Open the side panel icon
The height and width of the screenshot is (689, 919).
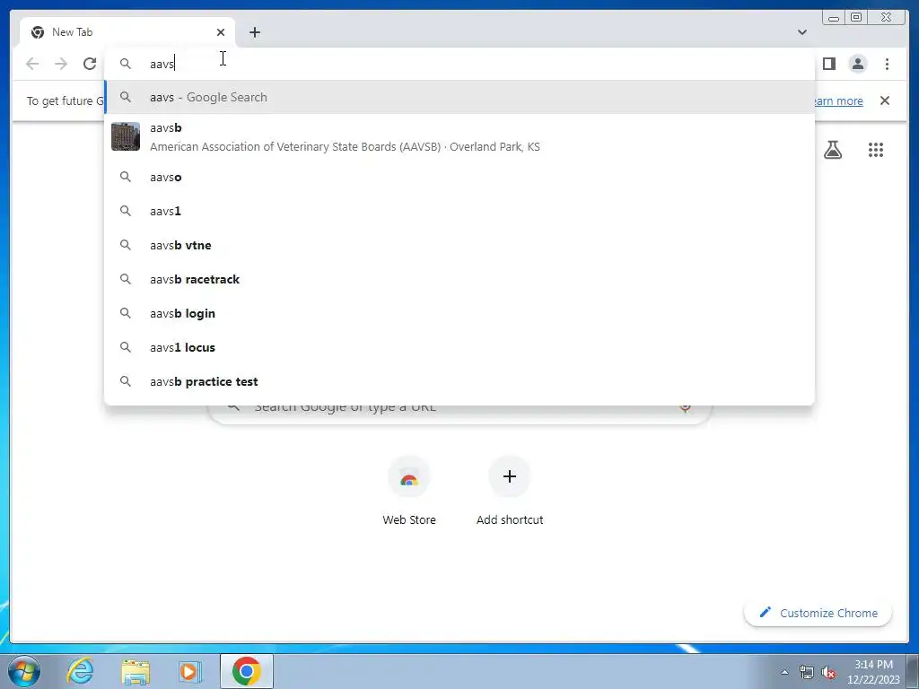click(828, 64)
